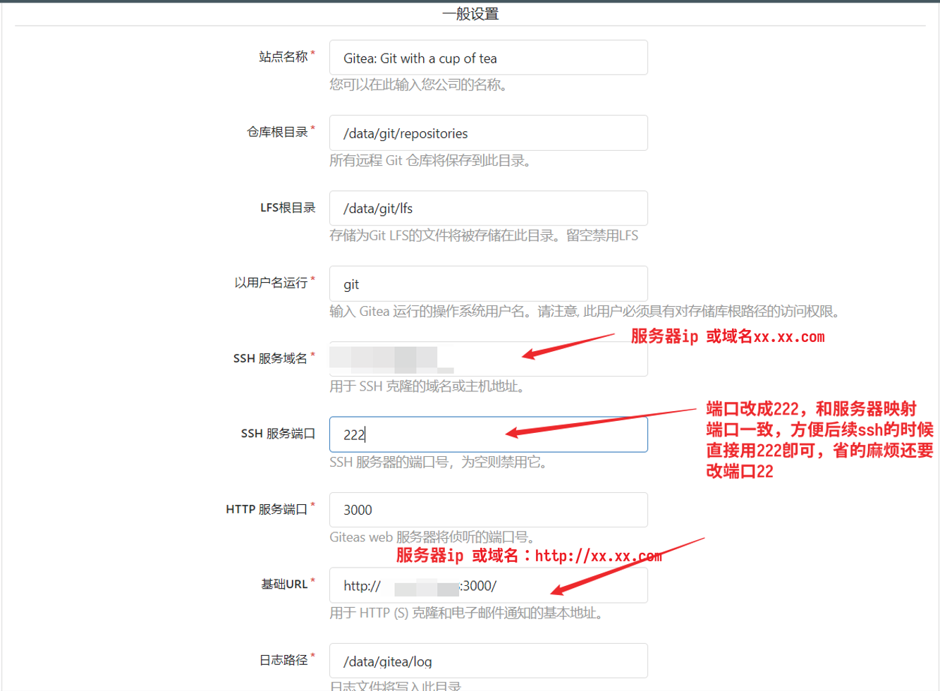The height and width of the screenshot is (691, 940).
Task: Click the 站点名称 label
Action: click(283, 56)
